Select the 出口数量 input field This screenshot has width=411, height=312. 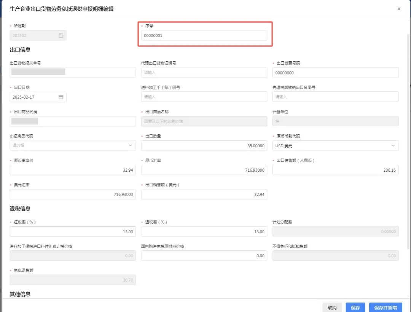[204, 146]
